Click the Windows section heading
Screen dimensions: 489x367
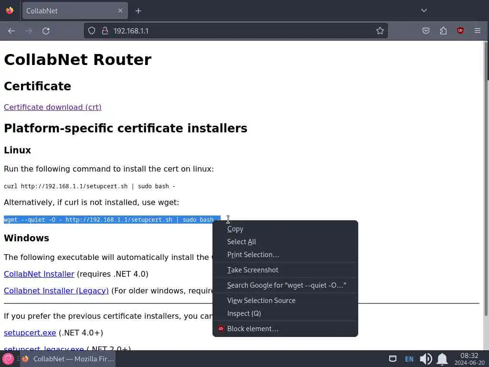click(27, 238)
